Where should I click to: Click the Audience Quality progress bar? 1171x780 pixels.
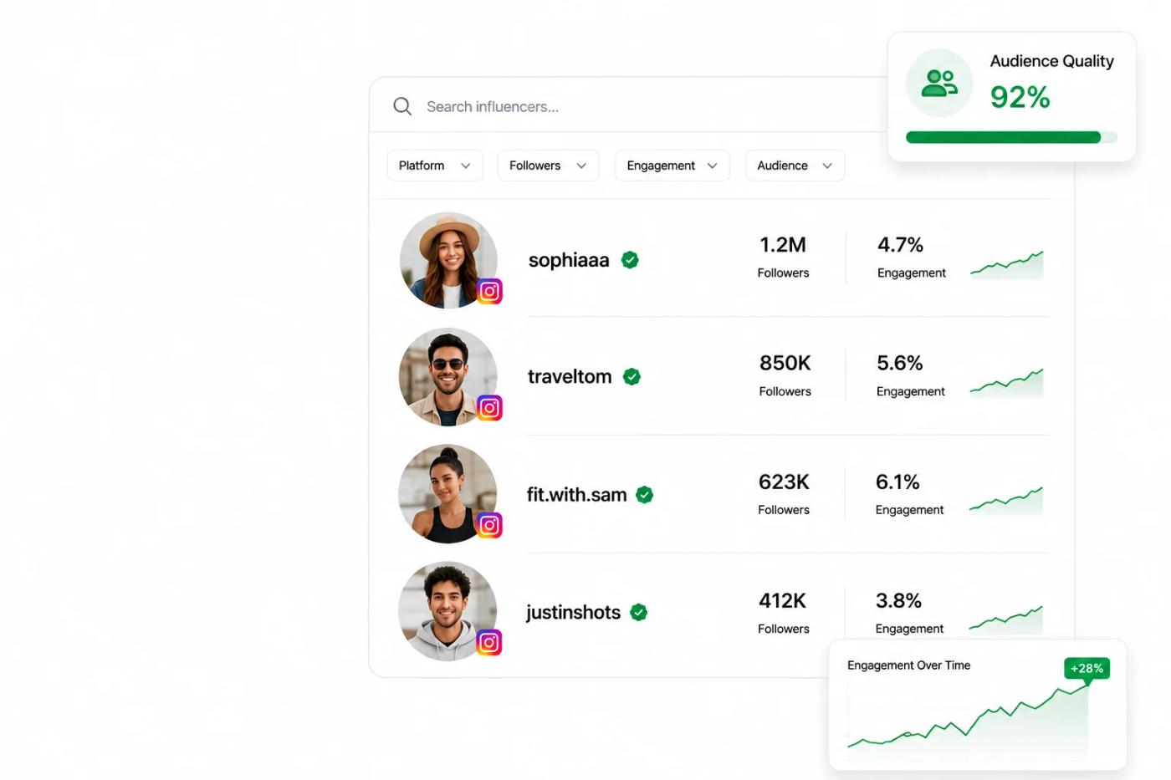tap(1011, 137)
